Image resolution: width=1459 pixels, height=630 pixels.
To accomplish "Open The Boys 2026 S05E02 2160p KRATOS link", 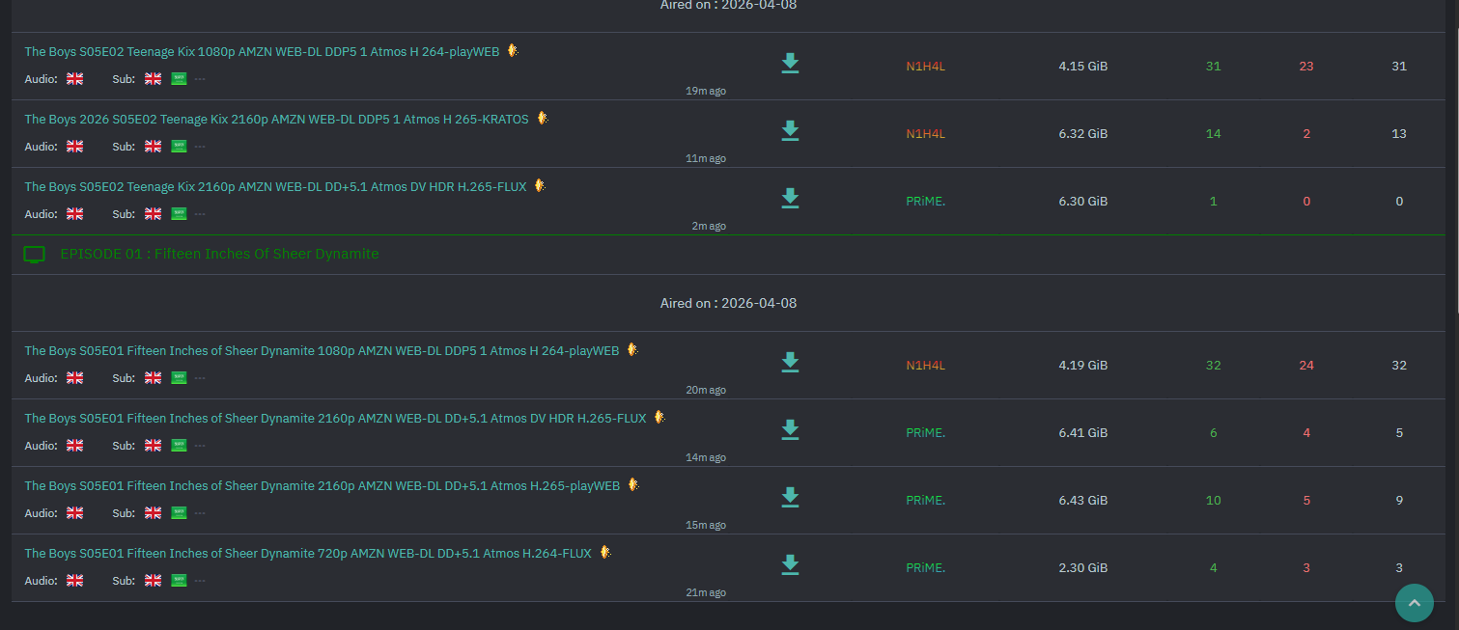I will (276, 120).
